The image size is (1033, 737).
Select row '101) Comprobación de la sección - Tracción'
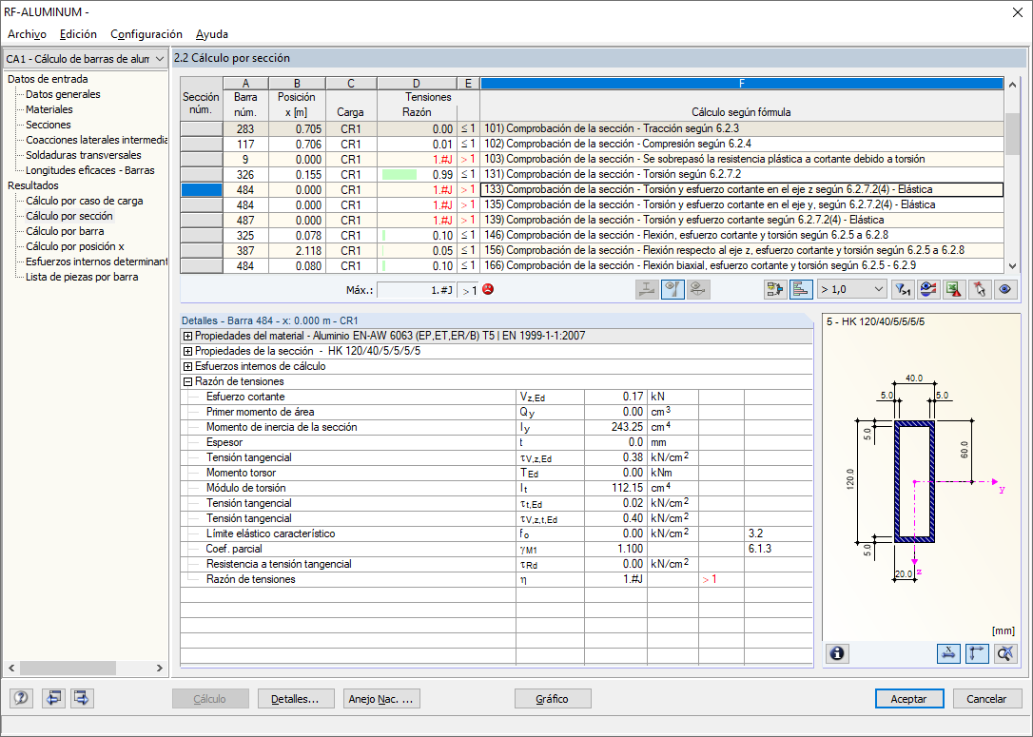(741, 128)
